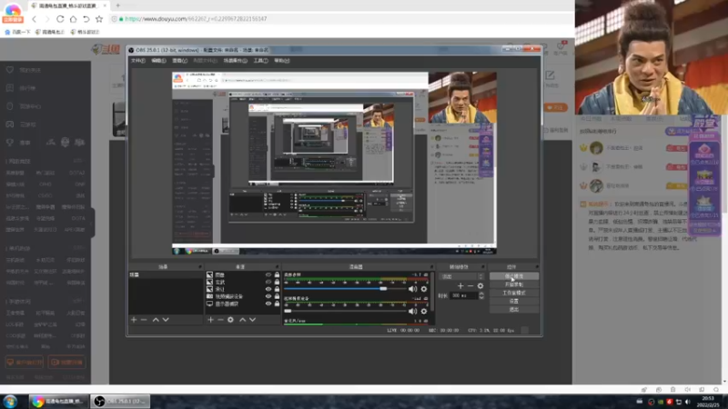Image resolution: width=728 pixels, height=409 pixels.
Task: Open the volume control in the system tray
Action: [688, 402]
